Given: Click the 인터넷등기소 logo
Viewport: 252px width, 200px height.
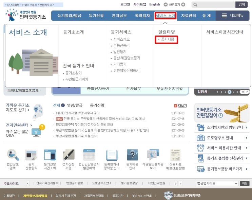Looking at the screenshot, I should click(x=26, y=15).
